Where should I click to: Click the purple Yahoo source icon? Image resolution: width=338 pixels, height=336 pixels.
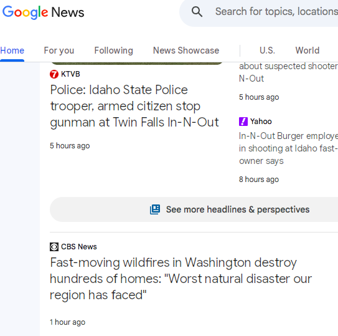click(243, 122)
